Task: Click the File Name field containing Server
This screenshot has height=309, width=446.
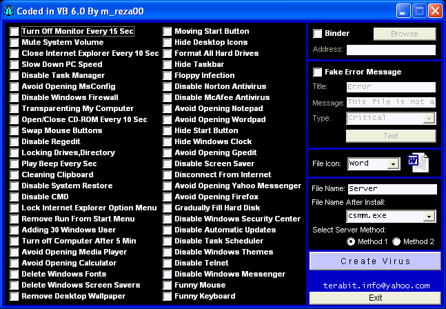Action: [392, 188]
